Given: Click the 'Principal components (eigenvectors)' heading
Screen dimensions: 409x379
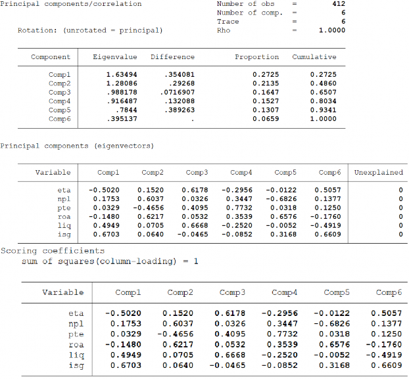Looking at the screenshot, I should coord(77,146).
